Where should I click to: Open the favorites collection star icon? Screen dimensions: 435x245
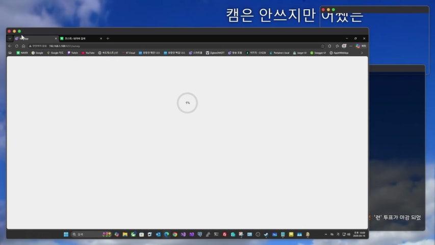point(337,46)
